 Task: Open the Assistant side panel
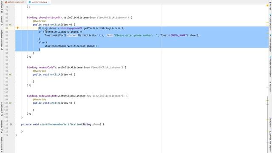270,87
